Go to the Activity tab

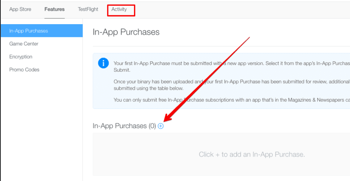coord(119,9)
